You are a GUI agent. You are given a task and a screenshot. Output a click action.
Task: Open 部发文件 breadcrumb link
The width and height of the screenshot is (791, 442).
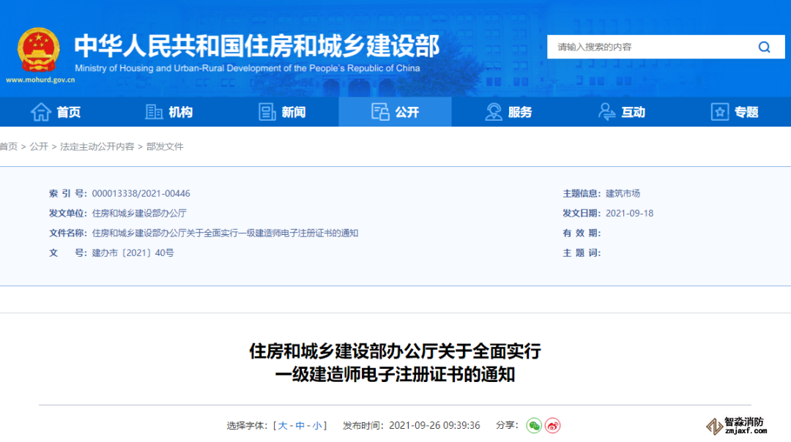coord(165,146)
